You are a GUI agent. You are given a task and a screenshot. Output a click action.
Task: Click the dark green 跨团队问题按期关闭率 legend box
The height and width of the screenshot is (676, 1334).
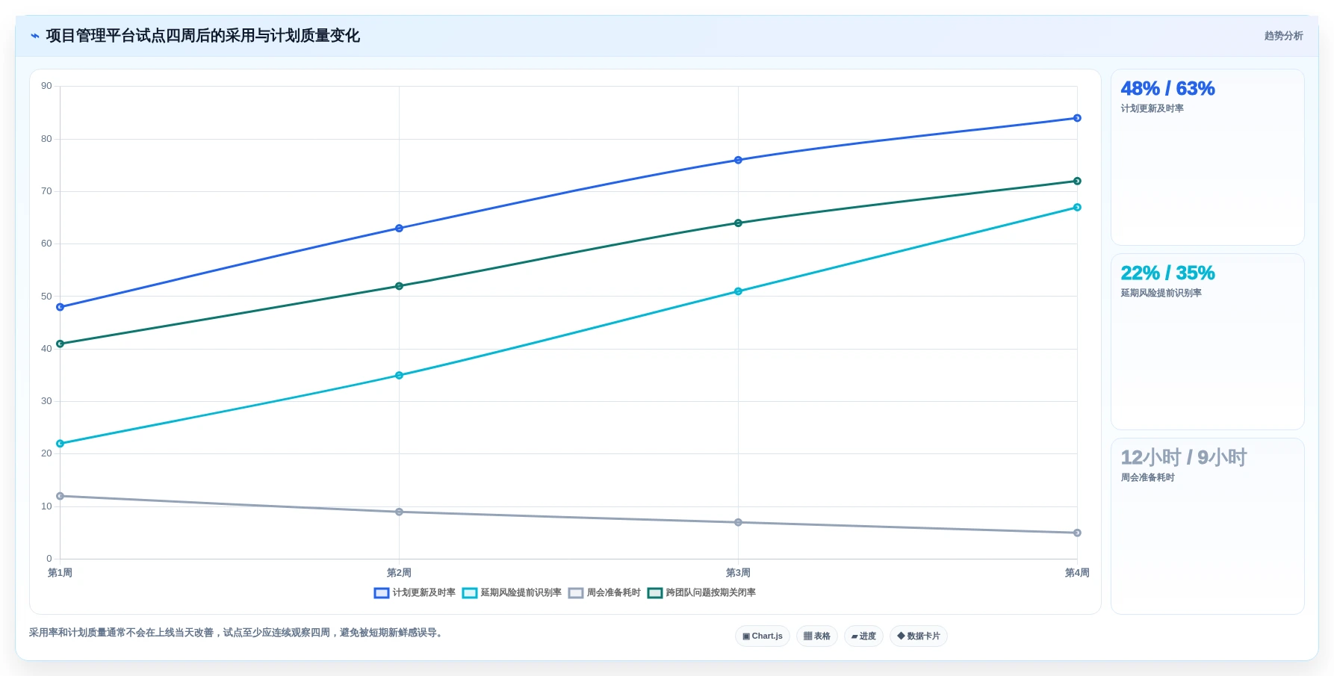coord(655,593)
